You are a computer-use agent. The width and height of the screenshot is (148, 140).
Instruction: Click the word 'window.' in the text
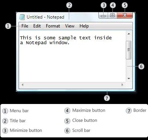(60, 43)
